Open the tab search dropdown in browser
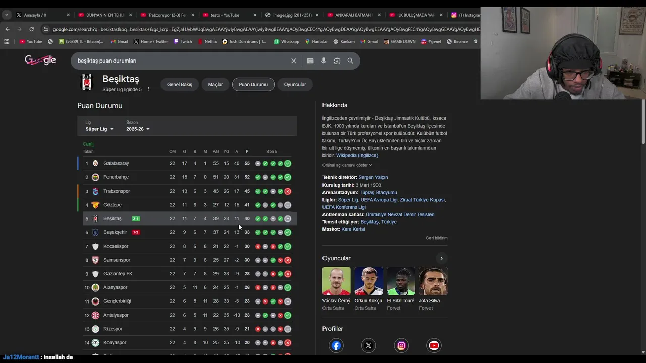The height and width of the screenshot is (363, 646). point(7,15)
